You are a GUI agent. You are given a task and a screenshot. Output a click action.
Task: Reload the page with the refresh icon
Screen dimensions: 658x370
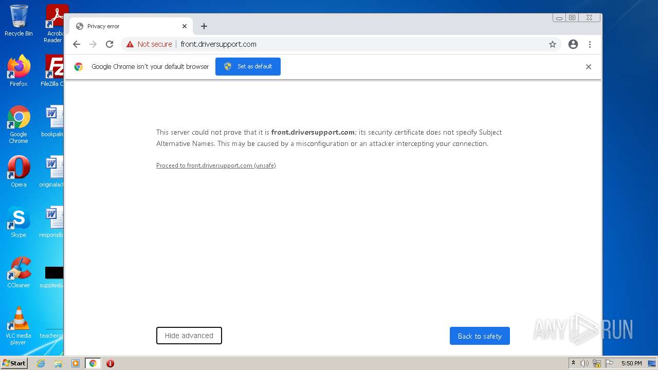[109, 44]
